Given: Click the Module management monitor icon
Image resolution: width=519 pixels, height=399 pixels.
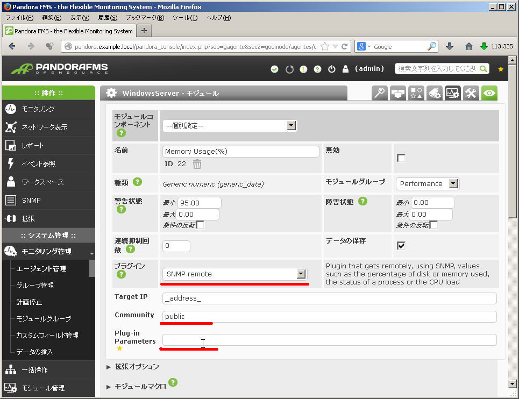Looking at the screenshot, I should 11,388.
